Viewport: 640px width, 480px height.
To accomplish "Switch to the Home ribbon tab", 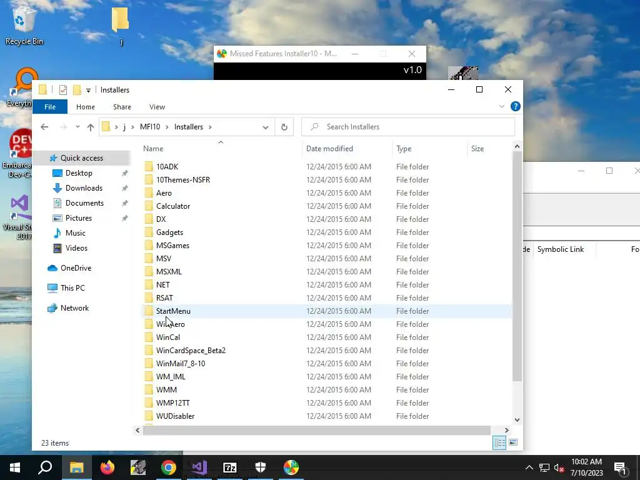I will tap(85, 107).
